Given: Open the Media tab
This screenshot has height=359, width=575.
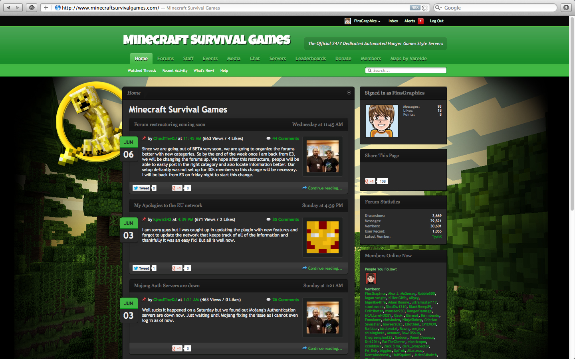Looking at the screenshot, I should (234, 59).
